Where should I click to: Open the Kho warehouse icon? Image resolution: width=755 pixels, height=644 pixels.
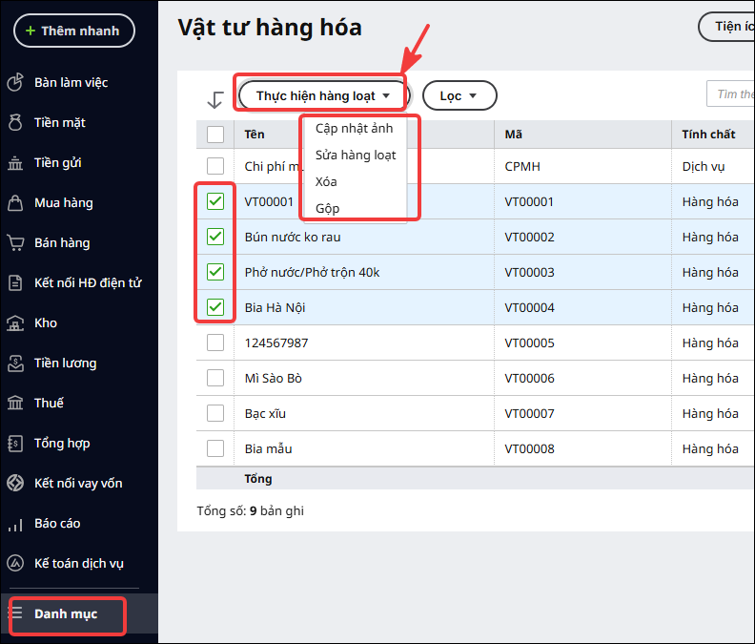pyautogui.click(x=15, y=323)
